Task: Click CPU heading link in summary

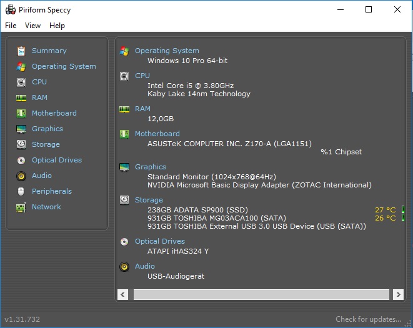Action: tap(142, 76)
